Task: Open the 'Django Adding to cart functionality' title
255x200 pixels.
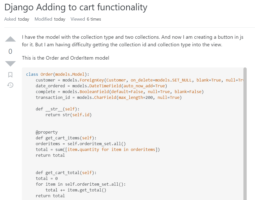Action: pyautogui.click(x=76, y=7)
